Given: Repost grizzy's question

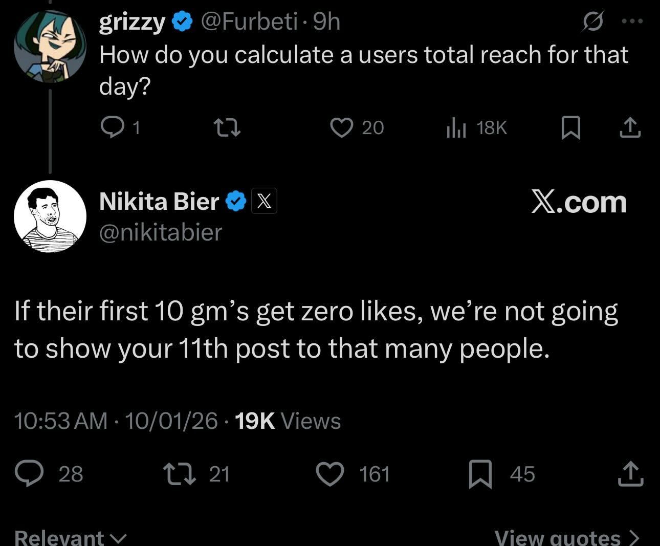Looking at the screenshot, I should coord(227,127).
